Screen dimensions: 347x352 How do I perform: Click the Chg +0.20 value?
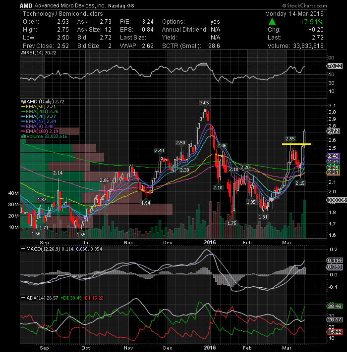pos(316,30)
